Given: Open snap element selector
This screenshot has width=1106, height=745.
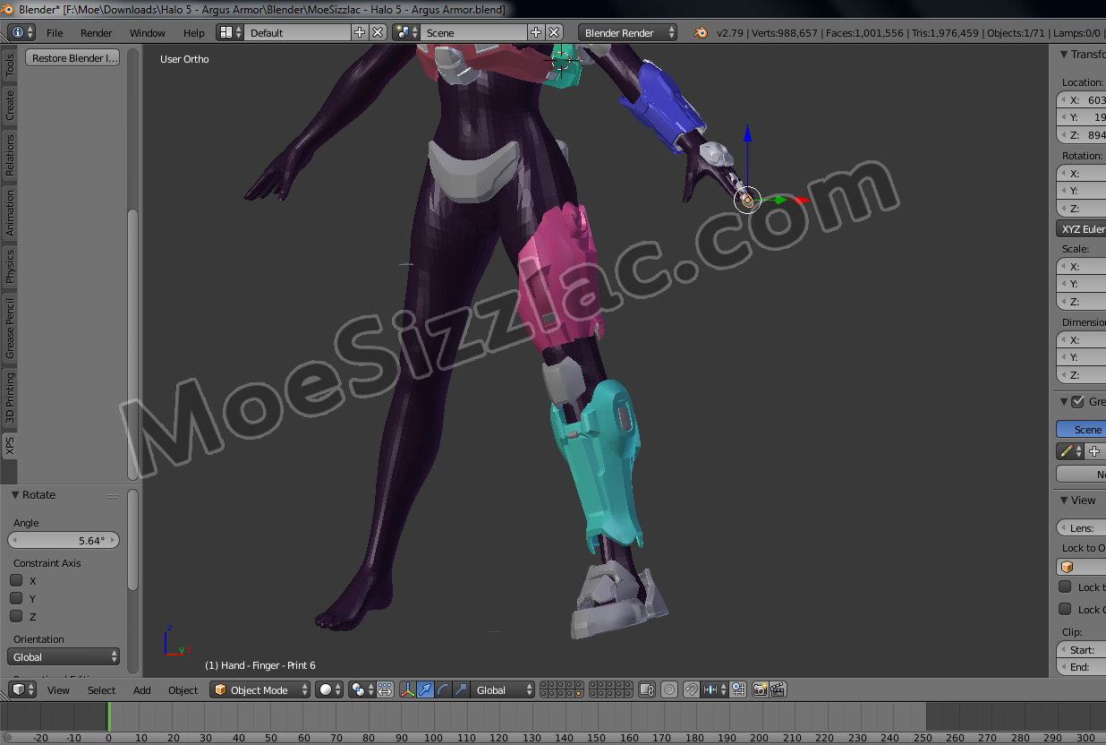Looking at the screenshot, I should tap(716, 689).
